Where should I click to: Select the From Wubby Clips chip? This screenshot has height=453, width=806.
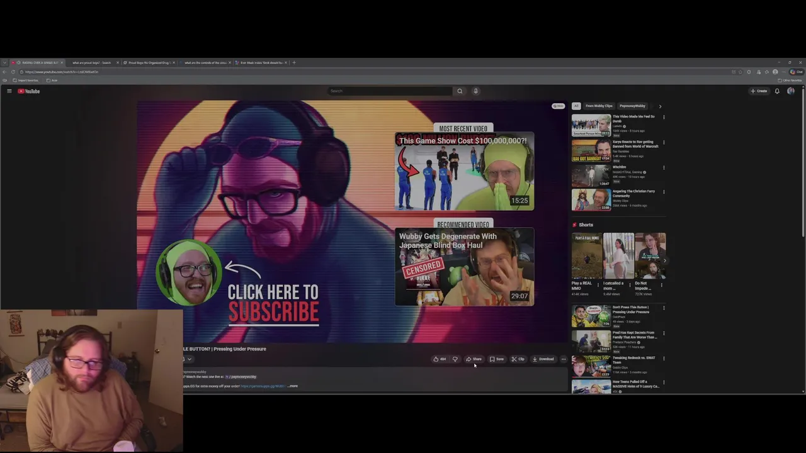tap(599, 106)
